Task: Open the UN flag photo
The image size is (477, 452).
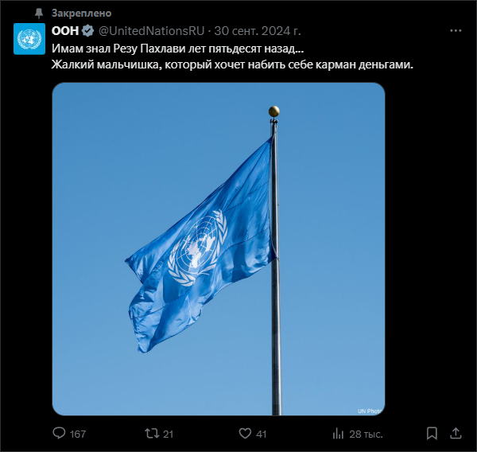Action: tap(219, 249)
